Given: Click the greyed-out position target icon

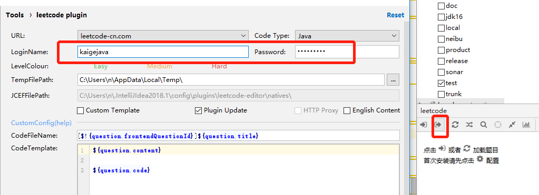Looking at the screenshot, I should click(x=498, y=125).
